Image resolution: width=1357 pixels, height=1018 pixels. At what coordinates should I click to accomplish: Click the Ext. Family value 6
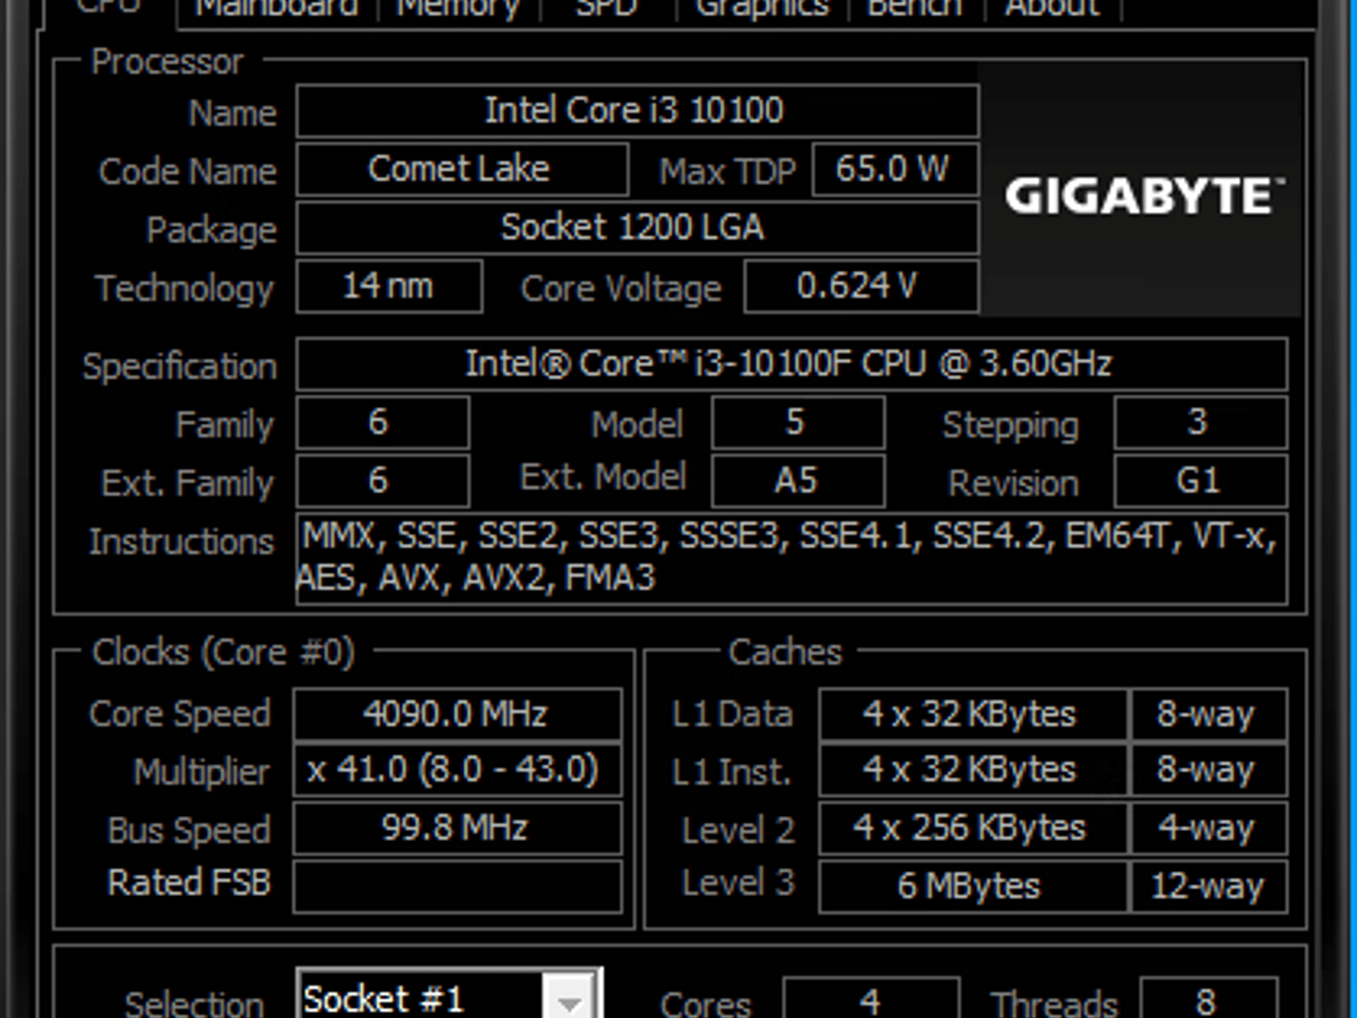click(x=383, y=481)
